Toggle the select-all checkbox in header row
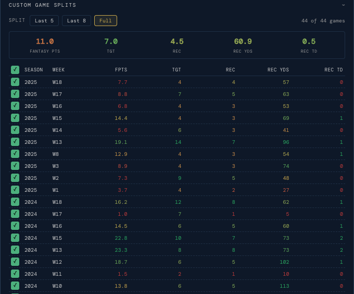The height and width of the screenshot is (294, 354). [15, 70]
